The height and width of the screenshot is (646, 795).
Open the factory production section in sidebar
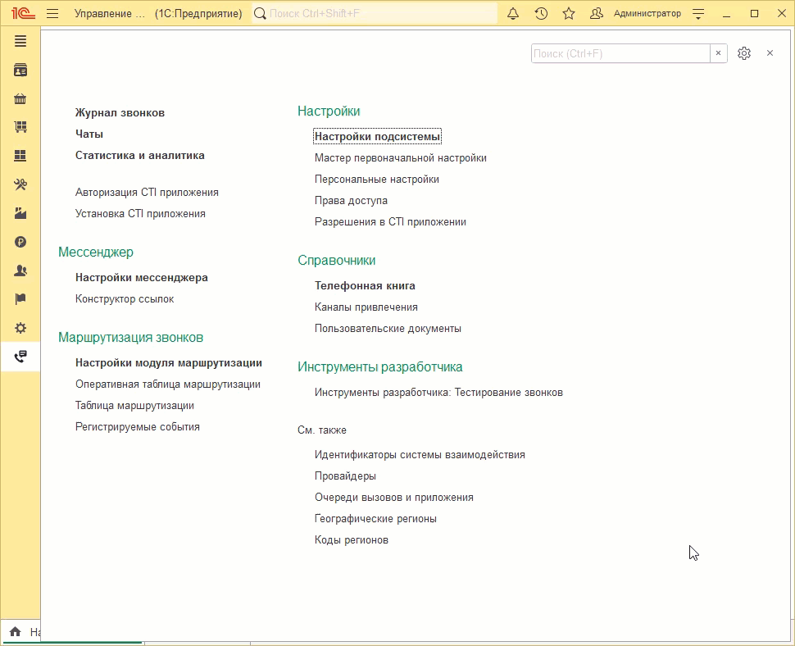click(20, 213)
